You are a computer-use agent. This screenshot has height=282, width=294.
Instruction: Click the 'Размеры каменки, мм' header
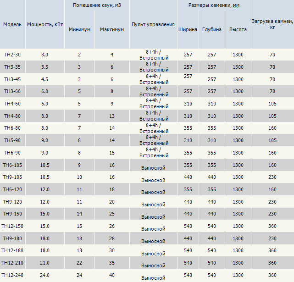(214, 5)
